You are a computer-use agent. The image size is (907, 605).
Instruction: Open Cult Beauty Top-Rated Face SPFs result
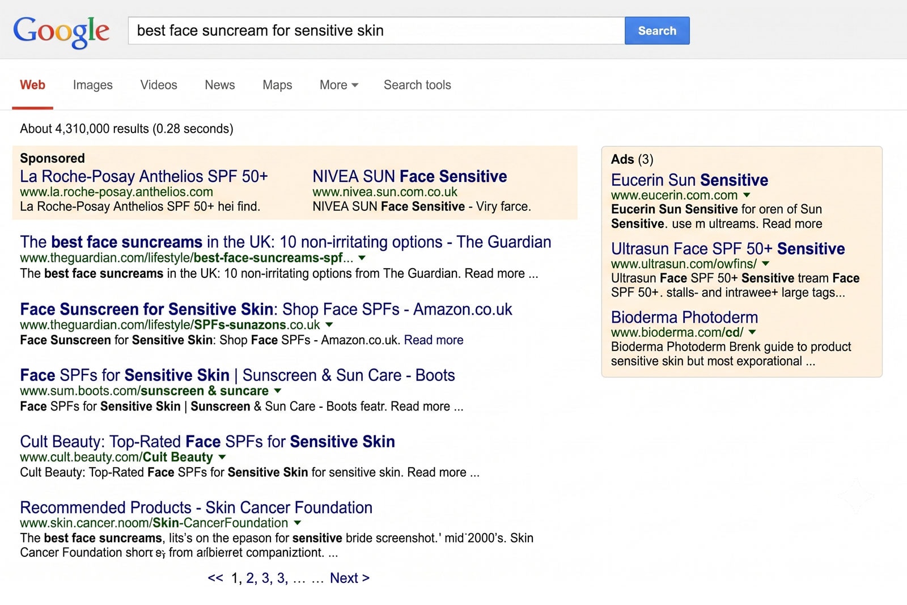pos(207,442)
